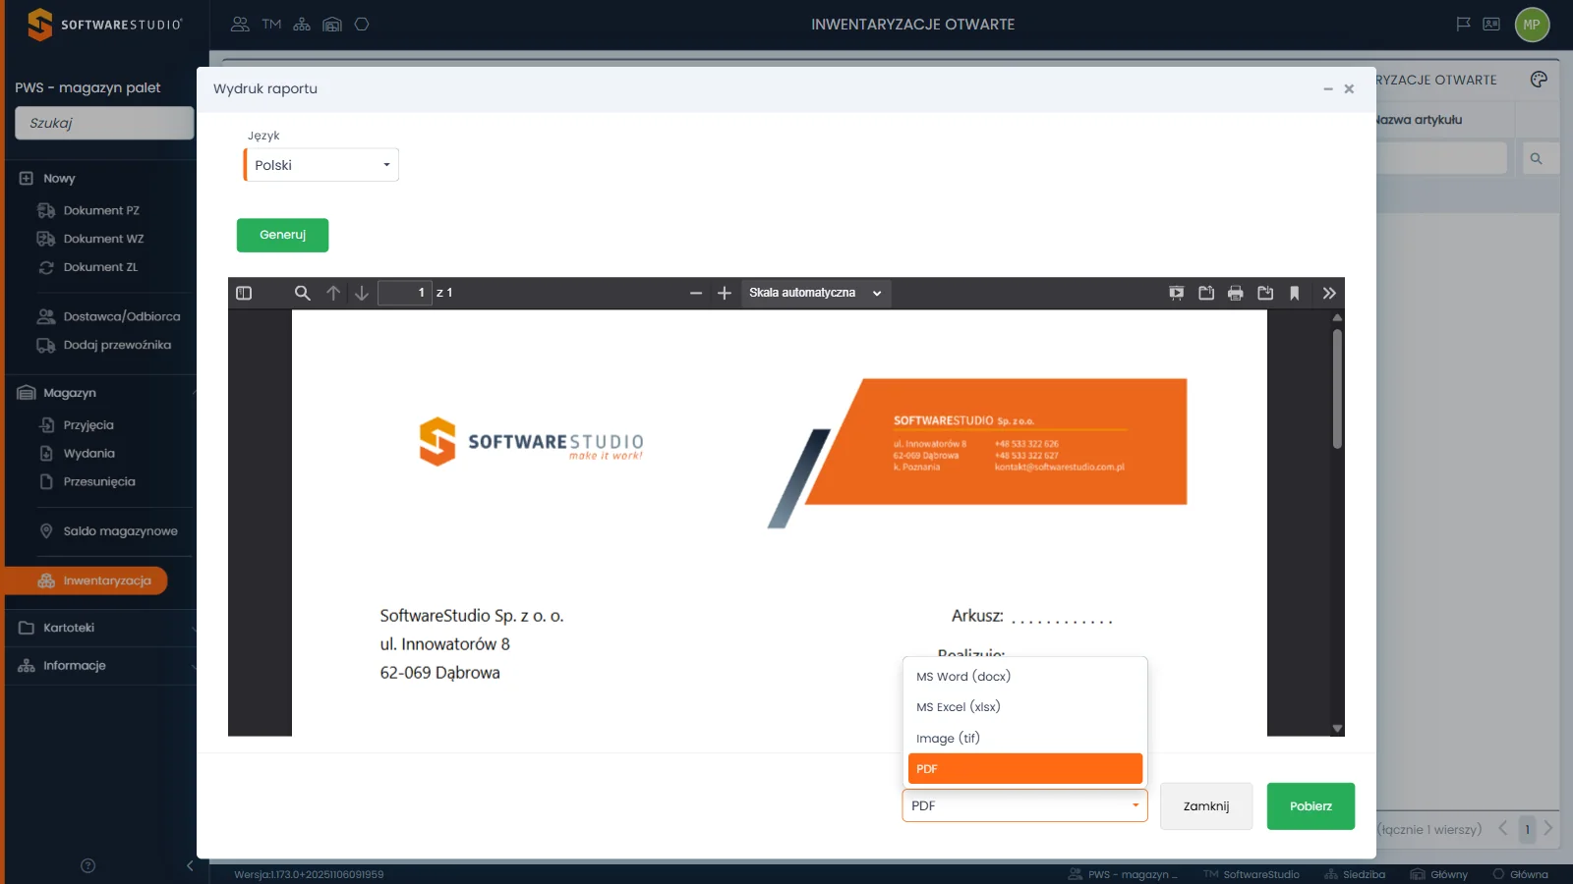Open the Język language dropdown
The height and width of the screenshot is (884, 1573).
321,165
